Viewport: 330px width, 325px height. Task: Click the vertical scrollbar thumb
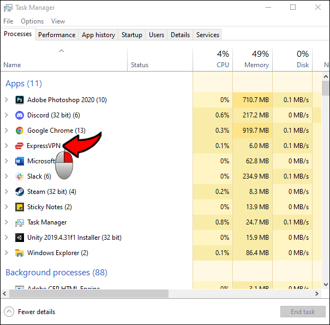(x=326, y=88)
